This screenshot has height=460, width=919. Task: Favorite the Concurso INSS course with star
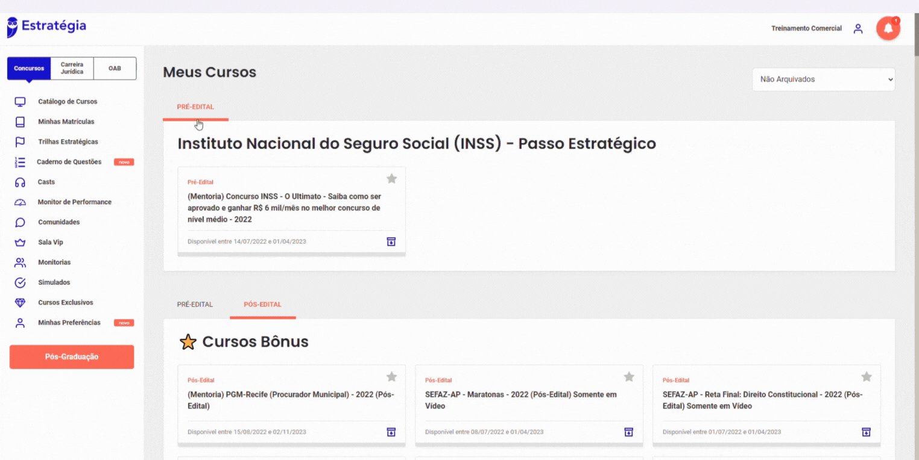pyautogui.click(x=391, y=179)
